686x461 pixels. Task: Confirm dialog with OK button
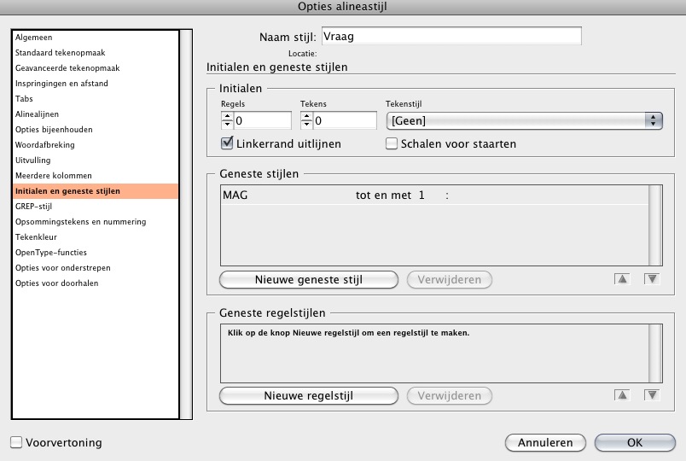click(x=635, y=442)
